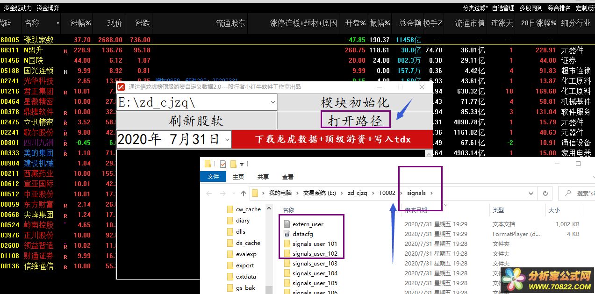Select evalexp folder in navigation tree

(x=246, y=254)
